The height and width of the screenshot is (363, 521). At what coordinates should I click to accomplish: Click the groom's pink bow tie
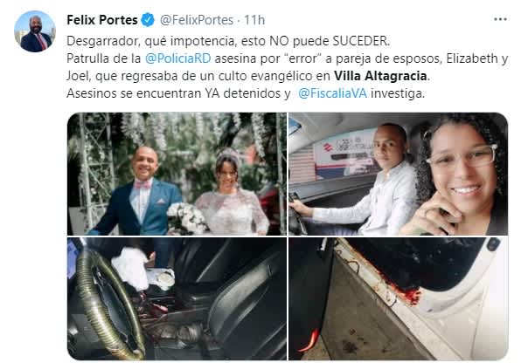coord(142,184)
